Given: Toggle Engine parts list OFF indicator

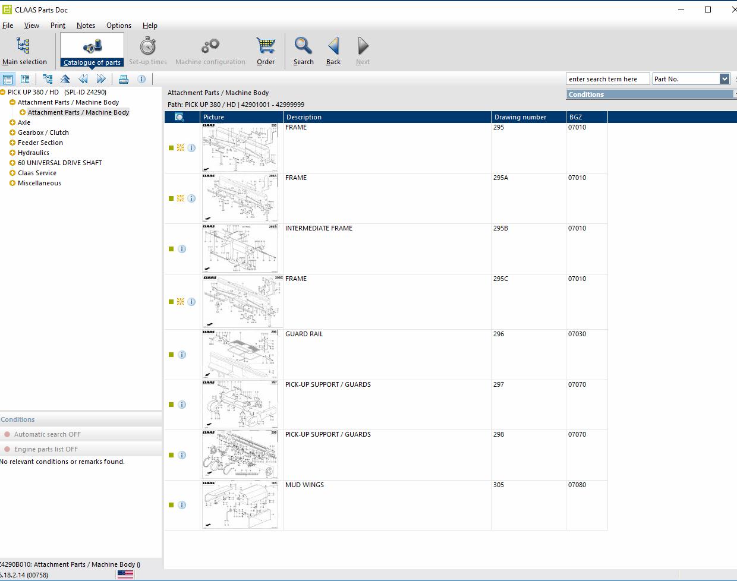Looking at the screenshot, I should click(7, 449).
